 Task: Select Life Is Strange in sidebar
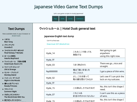(x=12, y=68)
